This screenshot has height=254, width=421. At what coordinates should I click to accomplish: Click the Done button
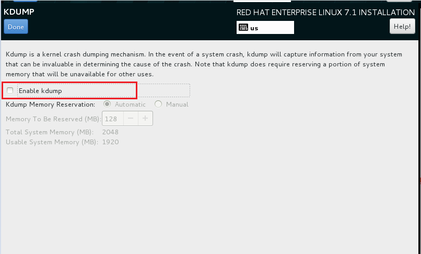(x=16, y=27)
